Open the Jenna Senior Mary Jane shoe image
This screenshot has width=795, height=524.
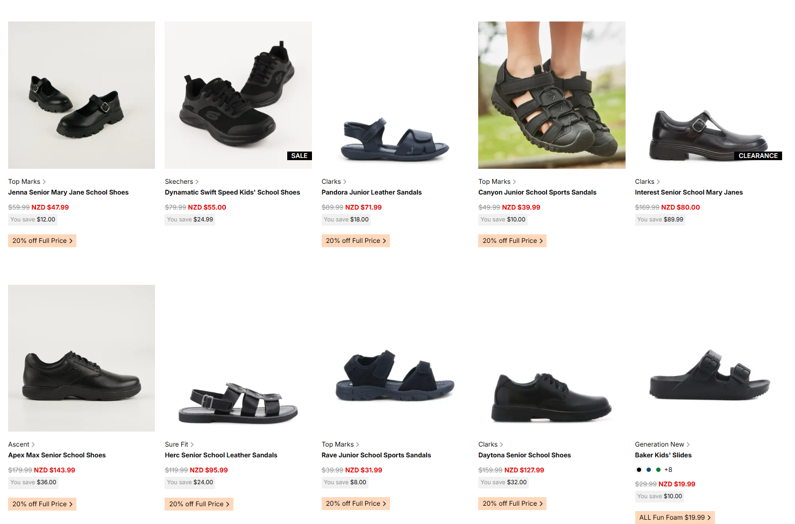point(81,95)
